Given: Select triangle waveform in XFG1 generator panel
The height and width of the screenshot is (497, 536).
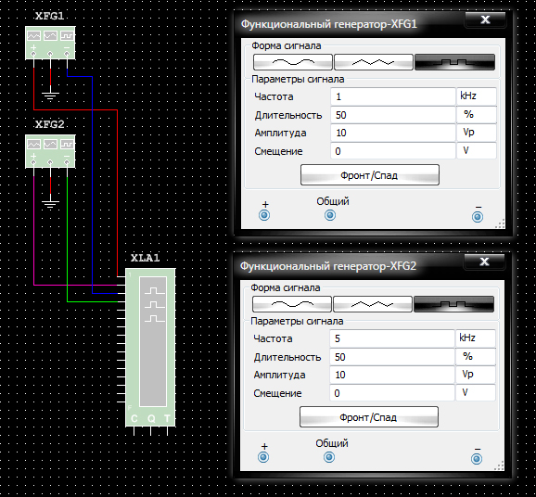Looking at the screenshot, I should pyautogui.click(x=374, y=62).
